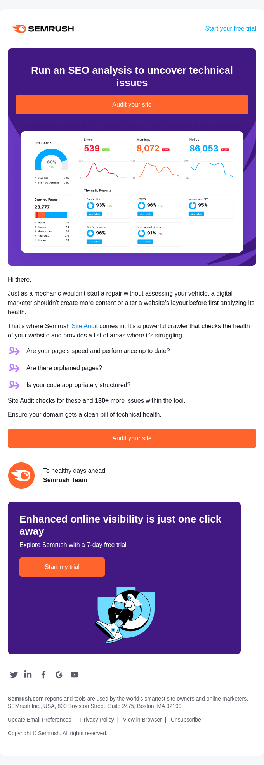Open the Start your free trial link
Screen dimensions: 264x765
point(230,28)
